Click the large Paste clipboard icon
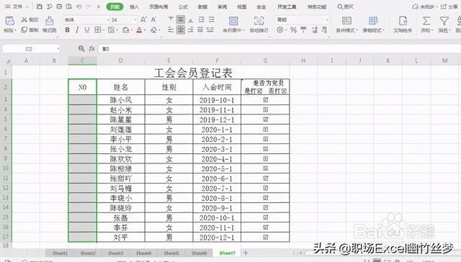 (9, 21)
